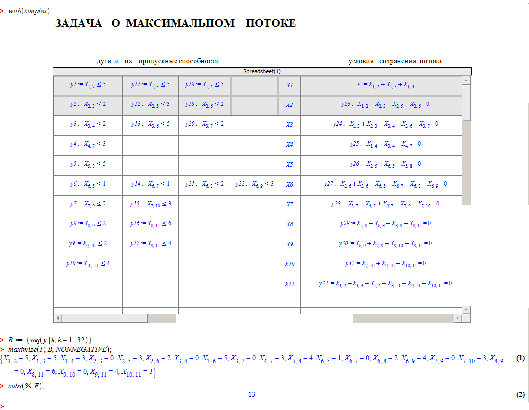The height and width of the screenshot is (410, 529).
Task: Select cell y5 := X5,8 ≤ 5
Action: point(88,165)
